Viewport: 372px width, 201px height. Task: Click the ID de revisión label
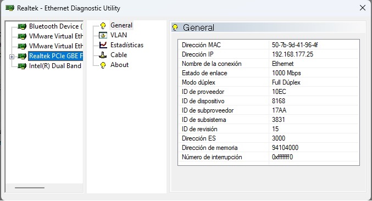[x=199, y=129]
